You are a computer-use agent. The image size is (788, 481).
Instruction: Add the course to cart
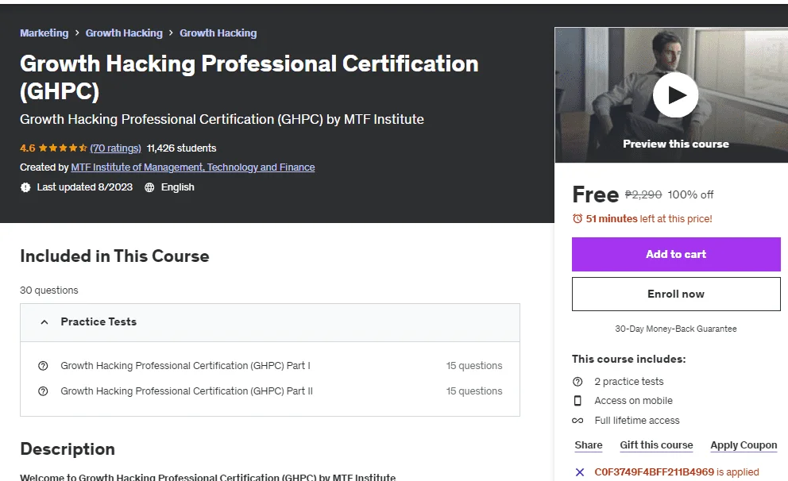pos(676,255)
